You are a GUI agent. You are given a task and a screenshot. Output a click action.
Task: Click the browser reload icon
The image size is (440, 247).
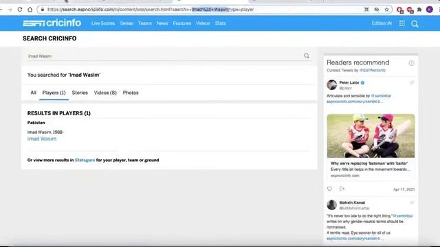[20, 10]
